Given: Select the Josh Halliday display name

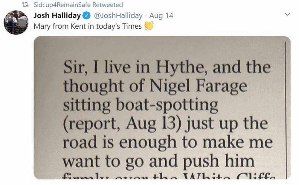Looking at the screenshot, I should point(57,15).
